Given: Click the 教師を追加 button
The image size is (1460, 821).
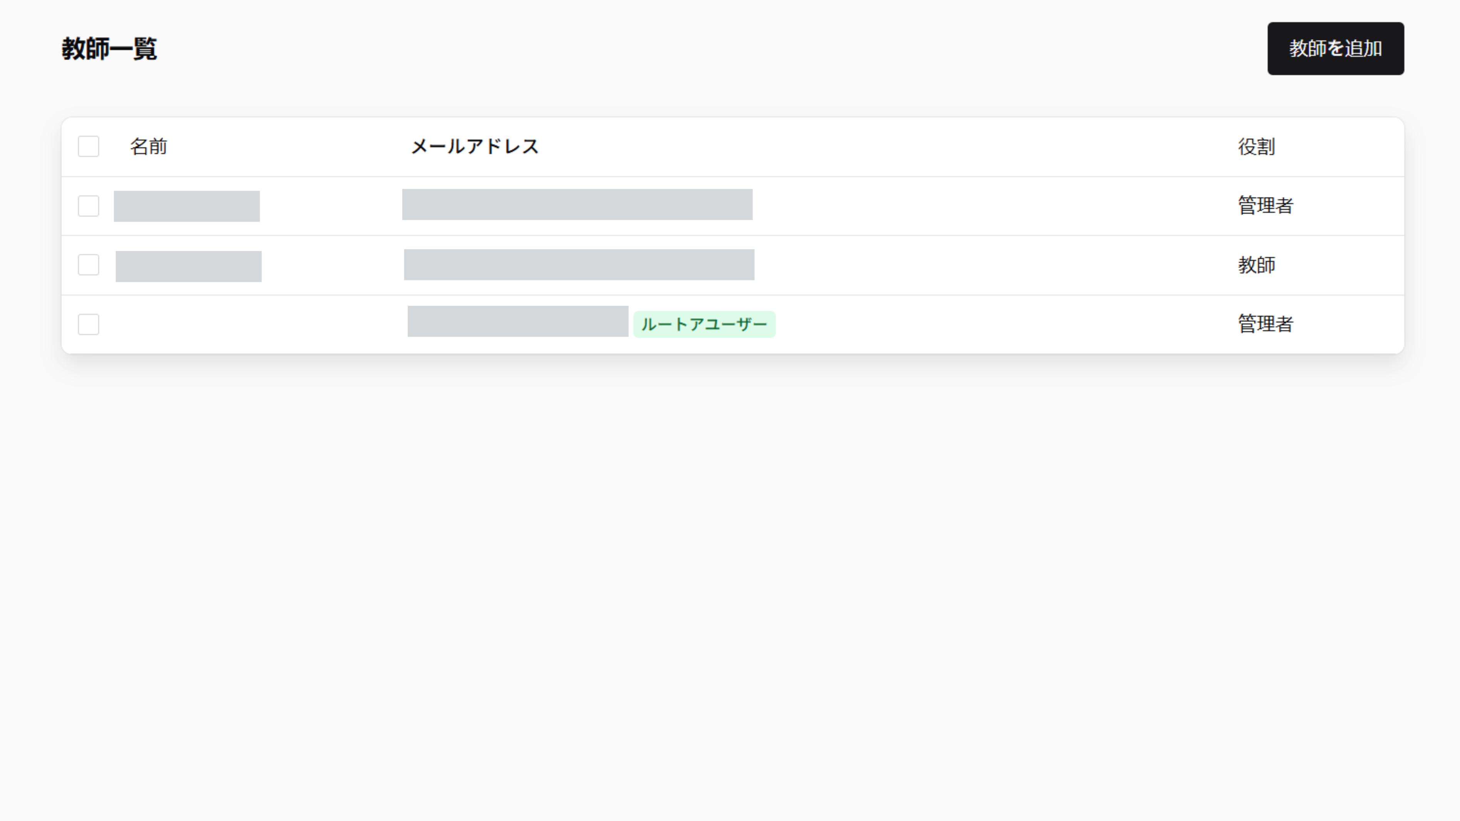Looking at the screenshot, I should click(1335, 49).
